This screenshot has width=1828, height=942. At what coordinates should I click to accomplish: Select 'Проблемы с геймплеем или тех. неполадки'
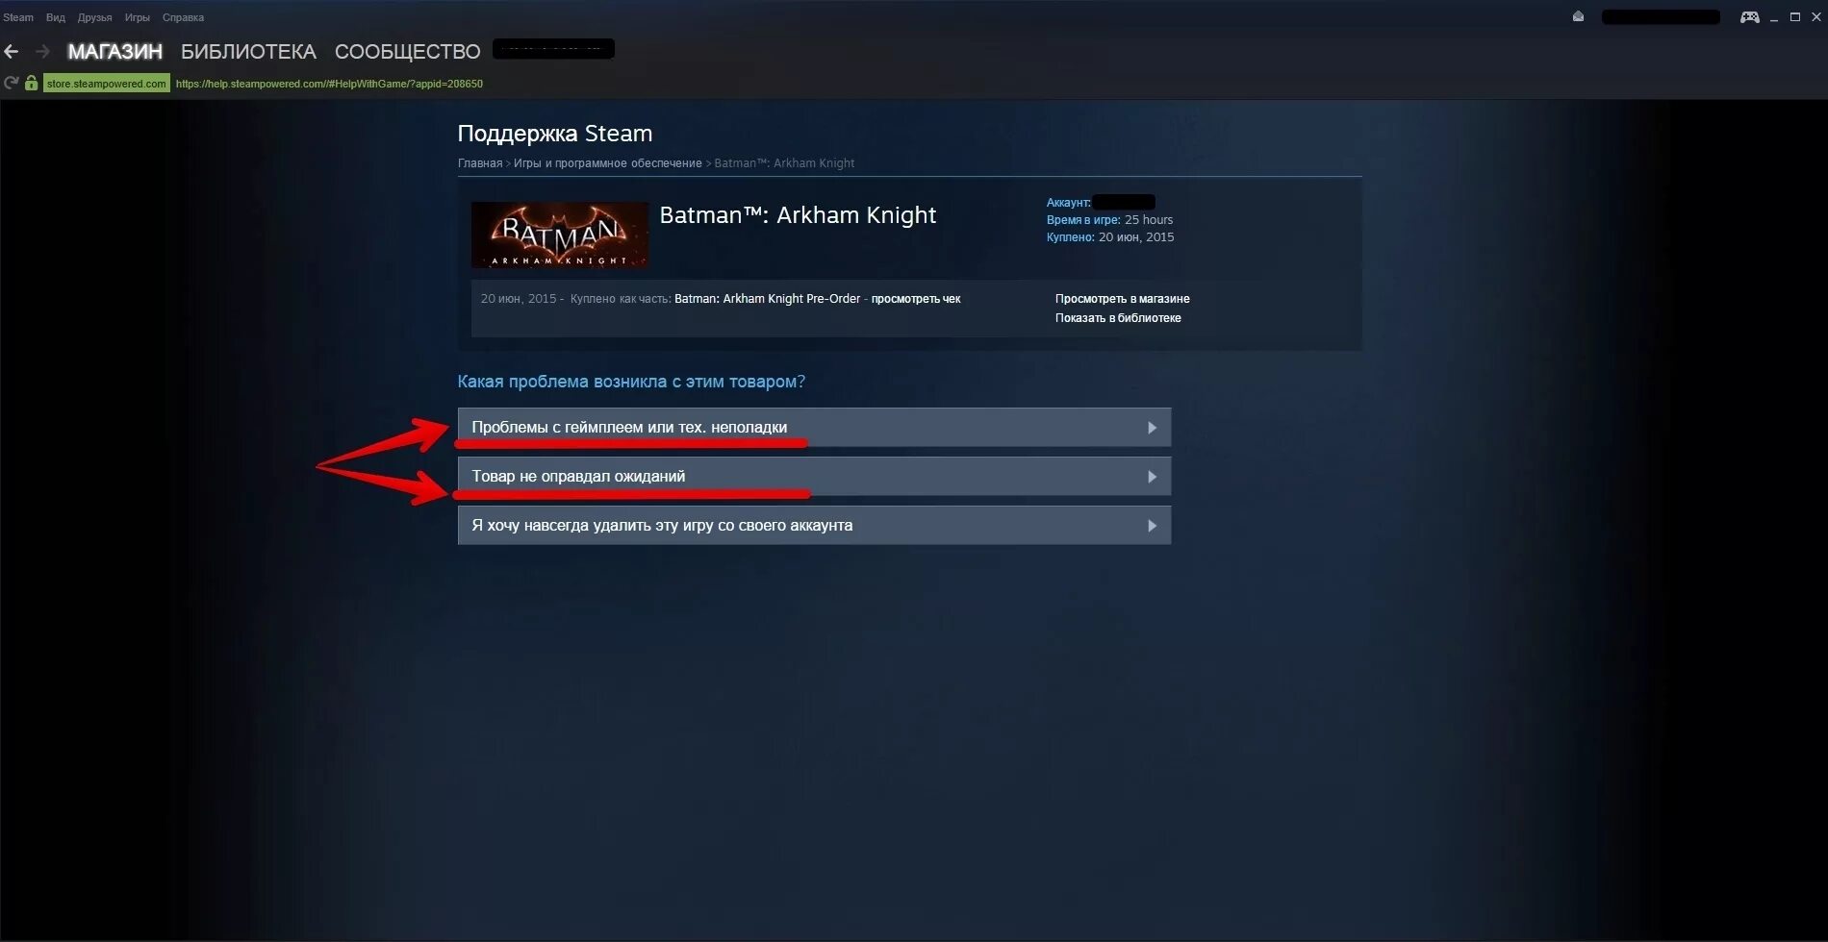(814, 428)
